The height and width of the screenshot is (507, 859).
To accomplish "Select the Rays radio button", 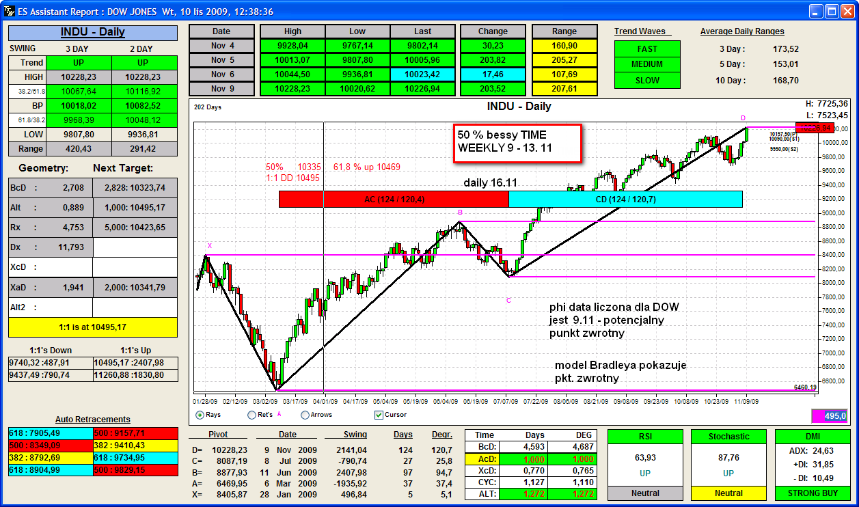I will (x=200, y=415).
